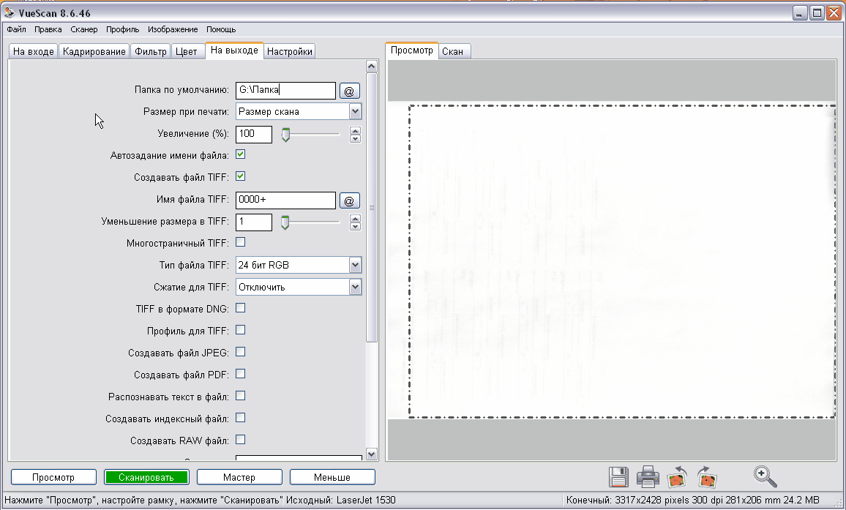Click the printer icon
Viewport: 846px width, 510px height.
click(648, 477)
